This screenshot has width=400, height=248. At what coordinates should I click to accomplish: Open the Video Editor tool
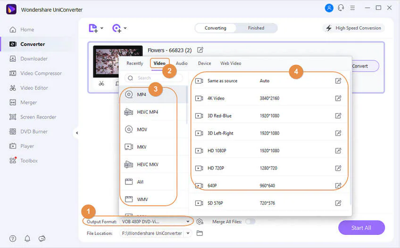click(29, 88)
